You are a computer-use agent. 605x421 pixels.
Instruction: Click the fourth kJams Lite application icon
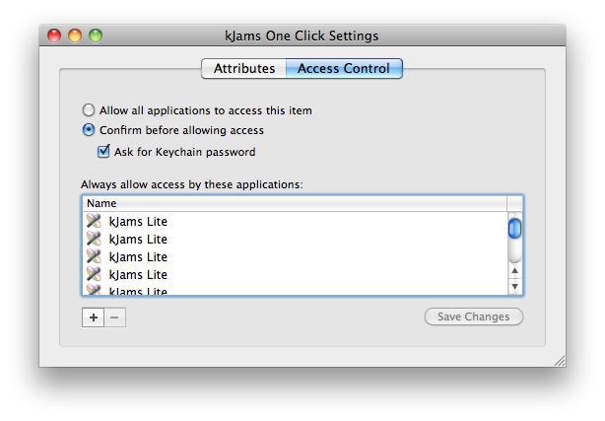click(94, 275)
